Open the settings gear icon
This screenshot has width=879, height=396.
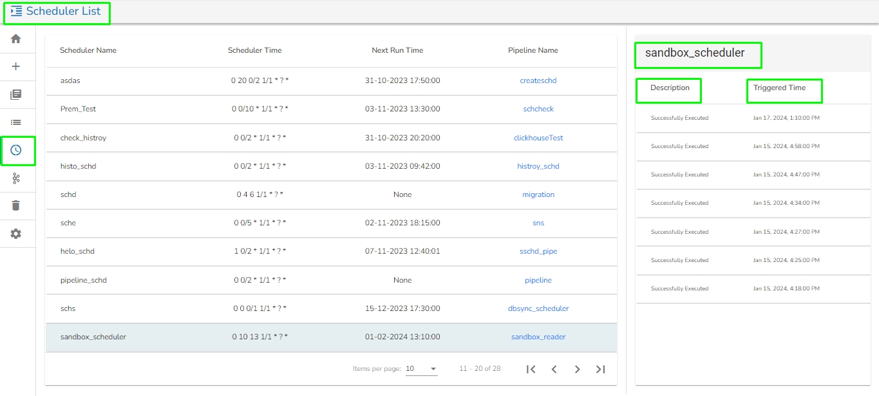pyautogui.click(x=16, y=234)
